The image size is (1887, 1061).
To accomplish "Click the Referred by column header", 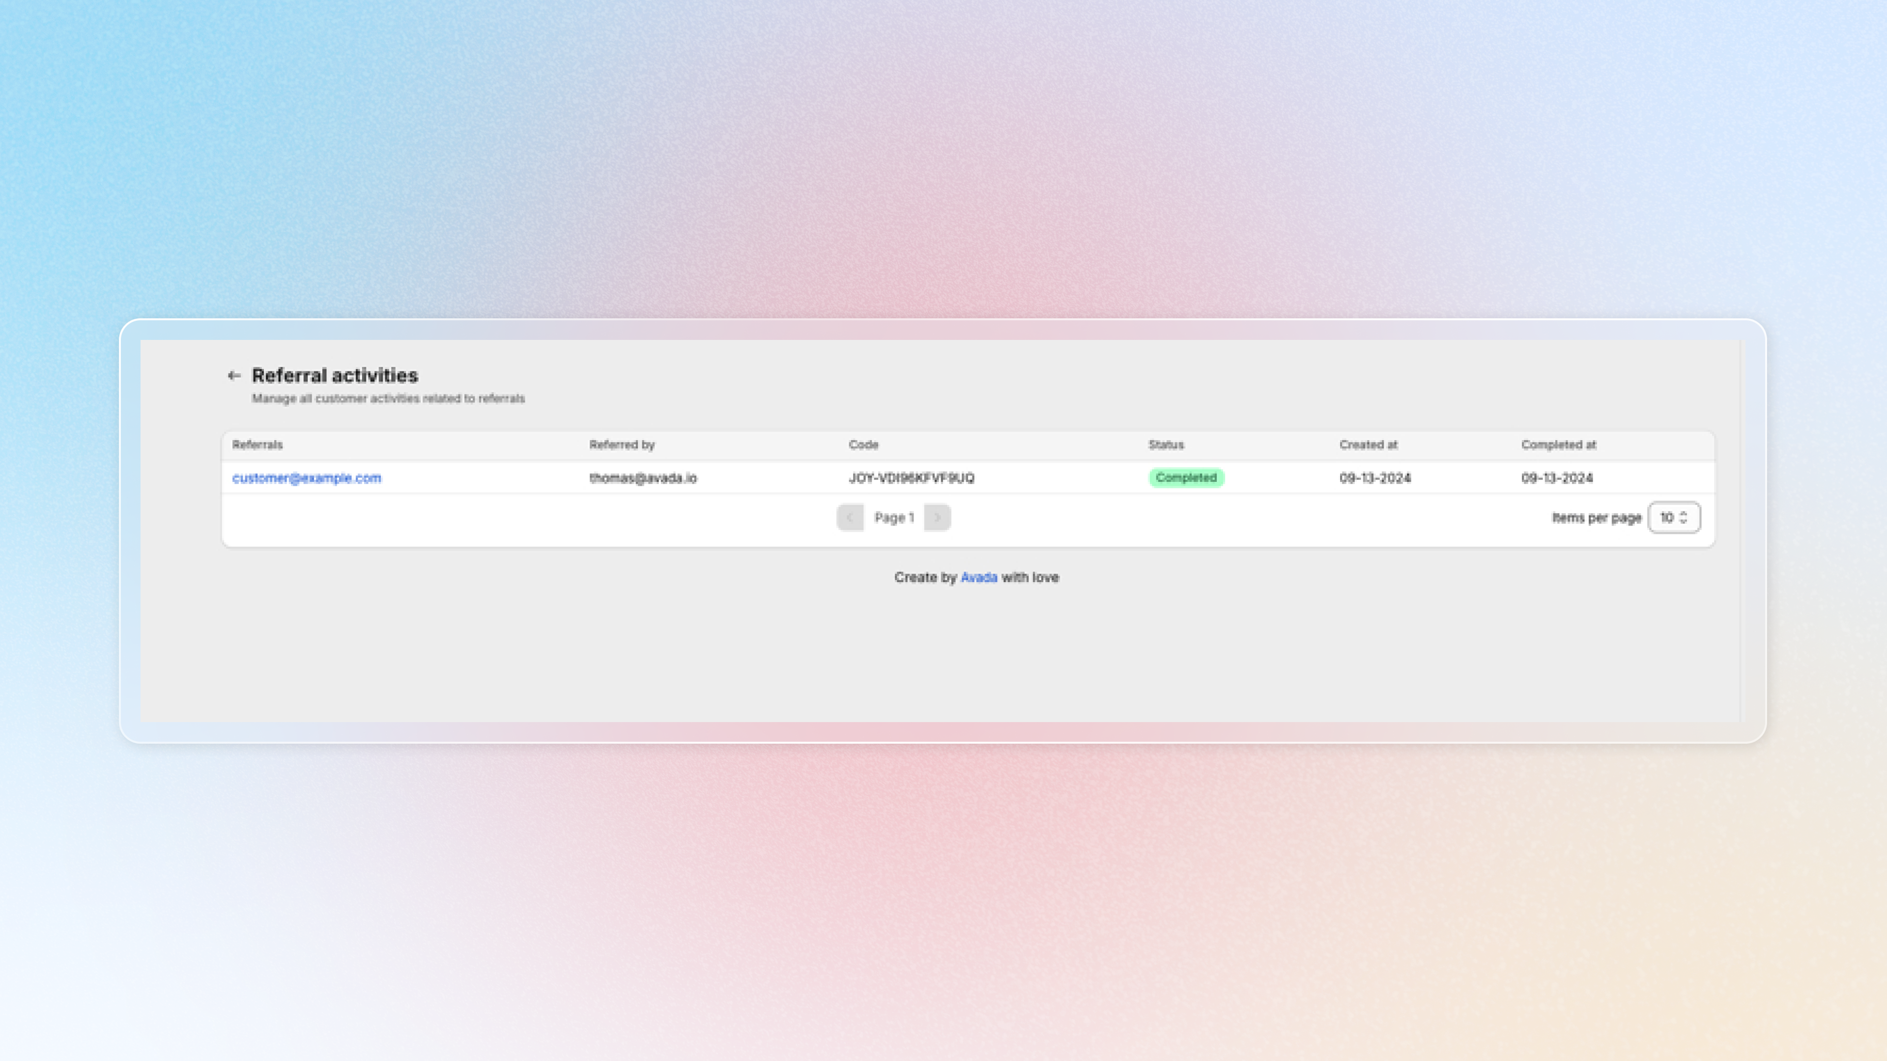I will click(x=621, y=445).
